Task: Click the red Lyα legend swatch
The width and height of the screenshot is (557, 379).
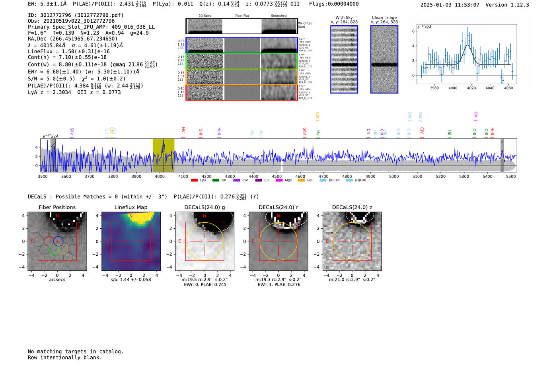Action: pyautogui.click(x=194, y=180)
